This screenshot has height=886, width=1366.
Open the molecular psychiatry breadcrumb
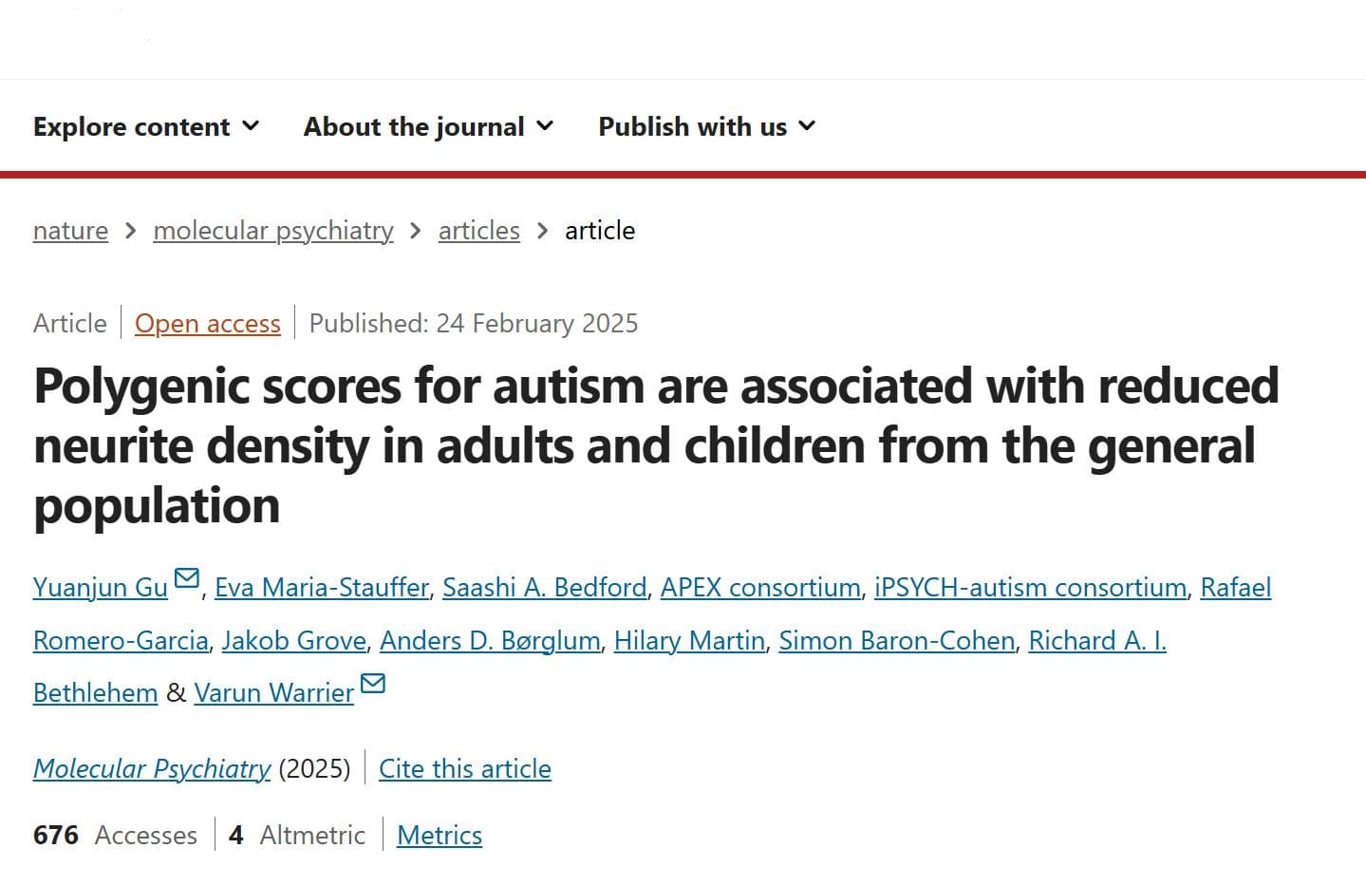273,231
